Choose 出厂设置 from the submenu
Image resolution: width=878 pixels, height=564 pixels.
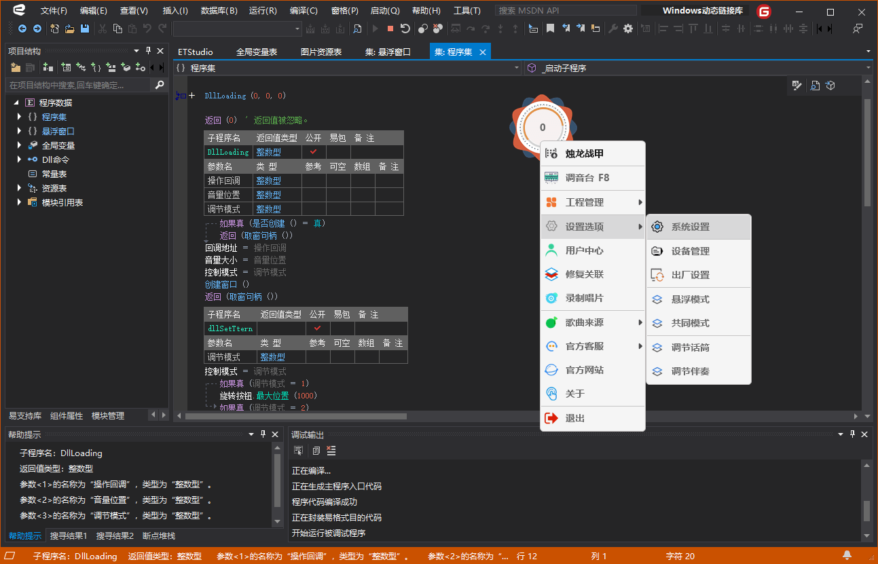click(x=699, y=275)
